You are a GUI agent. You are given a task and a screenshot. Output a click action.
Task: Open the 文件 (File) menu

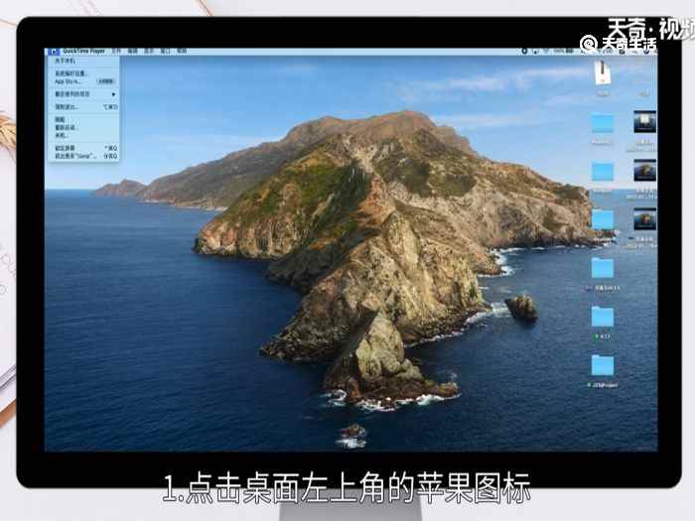coord(116,50)
